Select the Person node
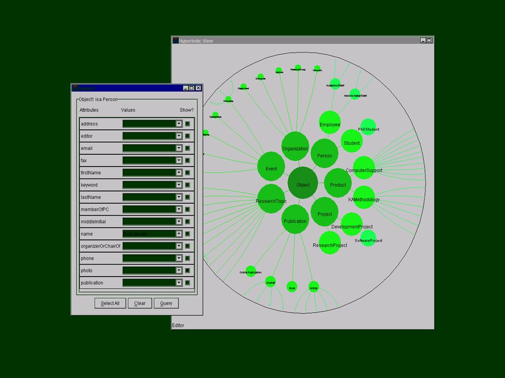The height and width of the screenshot is (378, 505). pos(325,153)
